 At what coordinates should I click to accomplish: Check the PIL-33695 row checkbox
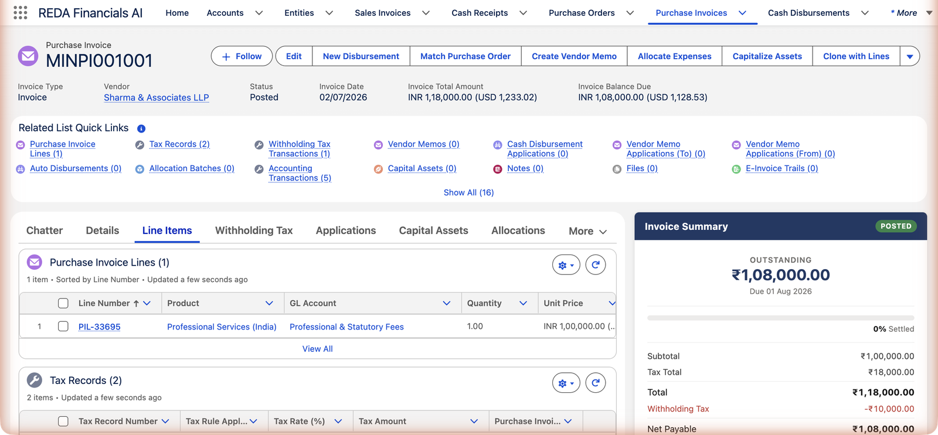point(63,327)
